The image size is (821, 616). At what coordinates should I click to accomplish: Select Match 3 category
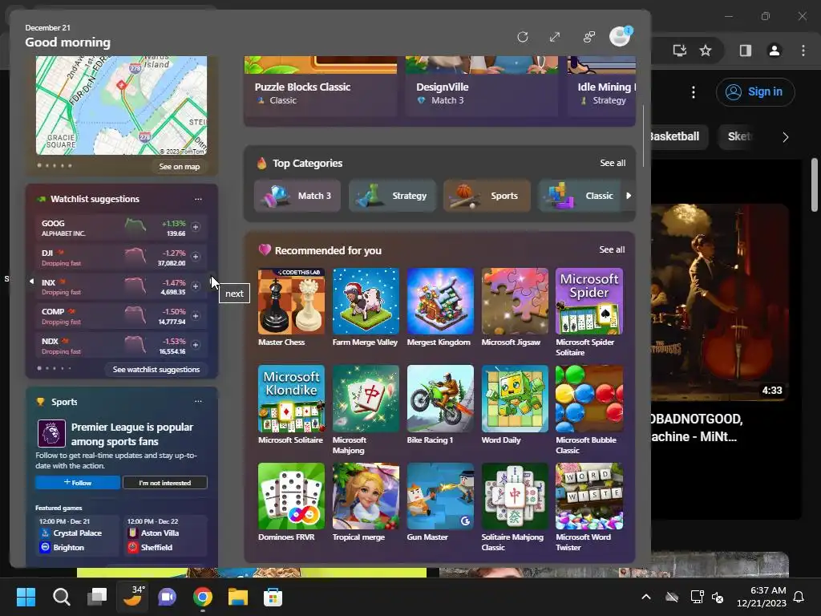(x=297, y=196)
